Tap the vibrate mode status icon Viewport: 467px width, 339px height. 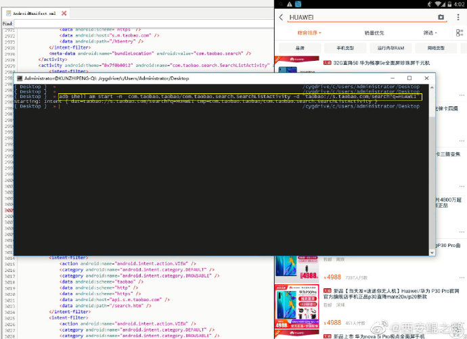click(430, 4)
